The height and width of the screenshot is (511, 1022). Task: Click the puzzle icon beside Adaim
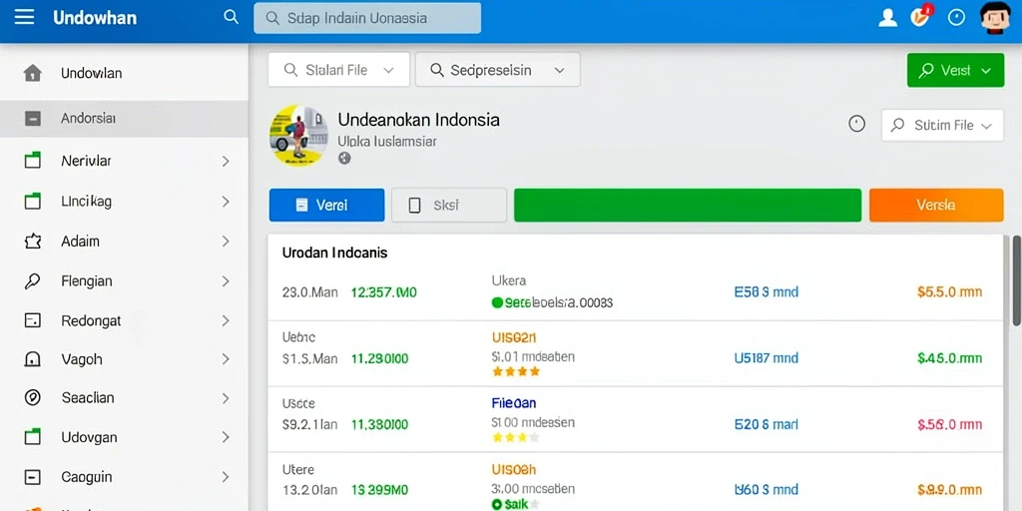click(x=33, y=242)
